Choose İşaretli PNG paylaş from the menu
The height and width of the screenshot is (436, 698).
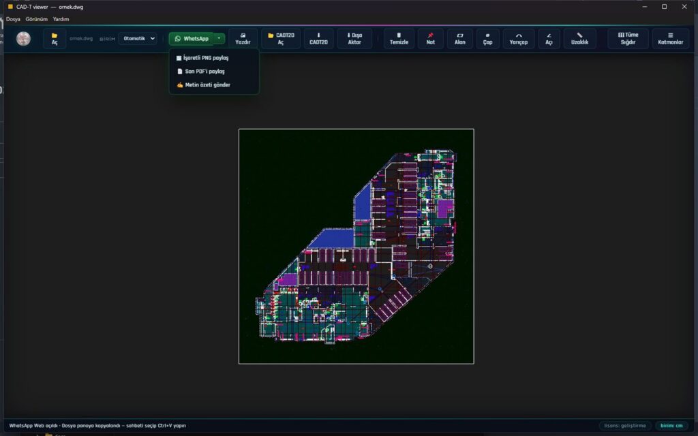coord(214,58)
